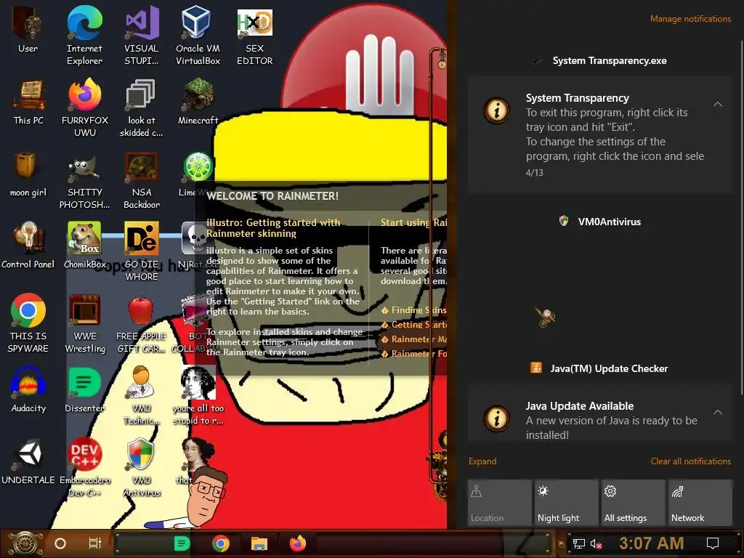The width and height of the screenshot is (744, 558).
Task: Open the Dissenter desktop icon
Action: 85,389
